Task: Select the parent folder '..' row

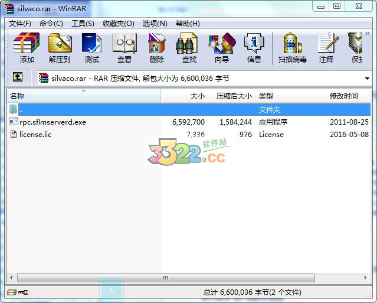Action: point(189,110)
